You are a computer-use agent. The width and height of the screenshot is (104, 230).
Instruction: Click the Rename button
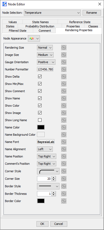(92, 13)
